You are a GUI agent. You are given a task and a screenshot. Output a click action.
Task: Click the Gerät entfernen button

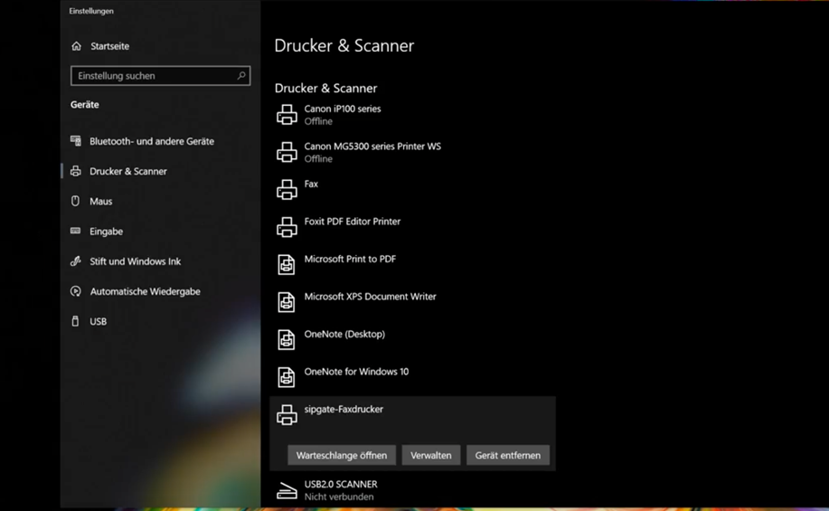coord(507,455)
